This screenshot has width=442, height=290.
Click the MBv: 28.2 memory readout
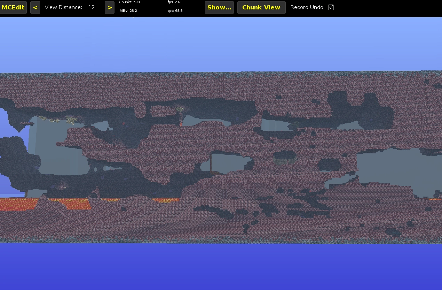pos(128,11)
